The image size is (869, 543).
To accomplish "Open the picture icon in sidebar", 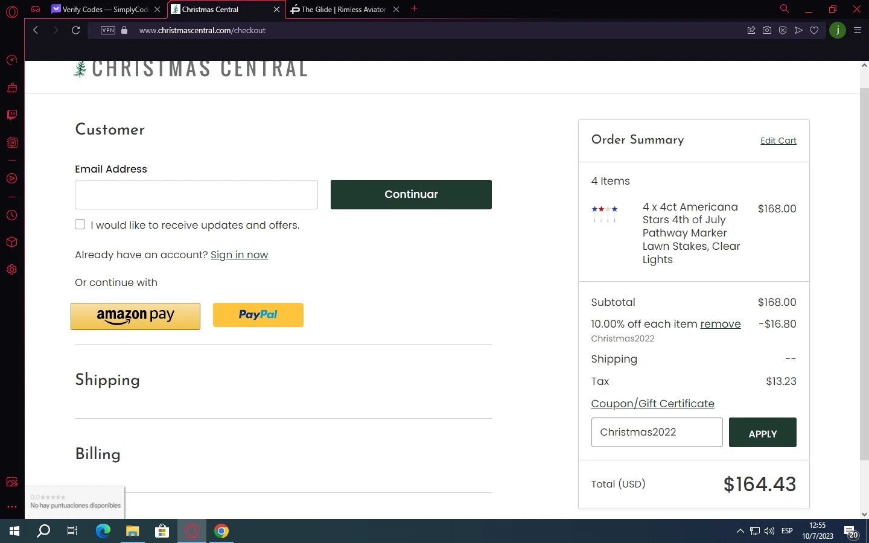I will pos(11,481).
